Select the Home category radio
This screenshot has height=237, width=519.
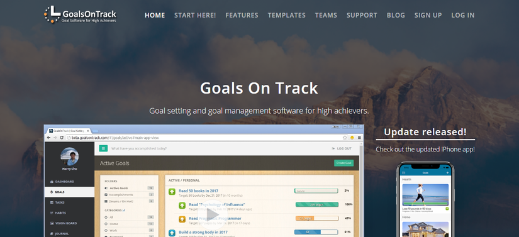[106, 224]
